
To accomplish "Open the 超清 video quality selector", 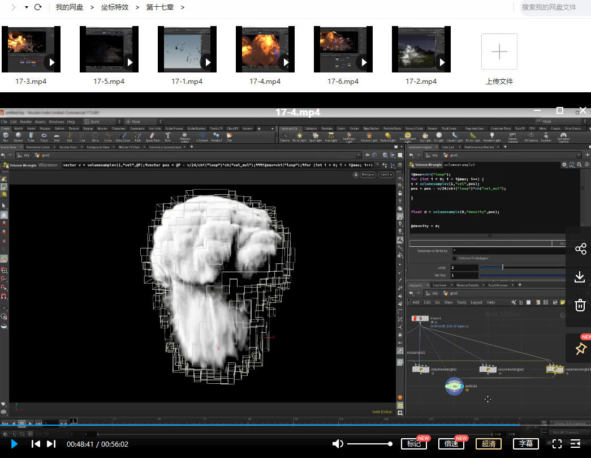I will (489, 444).
